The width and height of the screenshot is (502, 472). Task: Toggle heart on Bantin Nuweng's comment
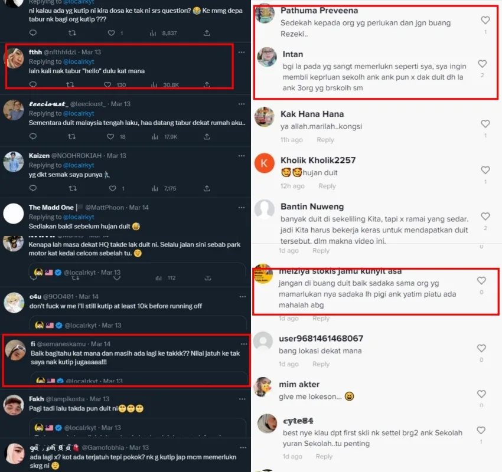(485, 217)
